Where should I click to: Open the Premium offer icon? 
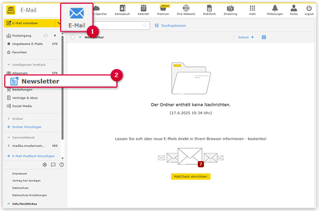[x=163, y=10]
